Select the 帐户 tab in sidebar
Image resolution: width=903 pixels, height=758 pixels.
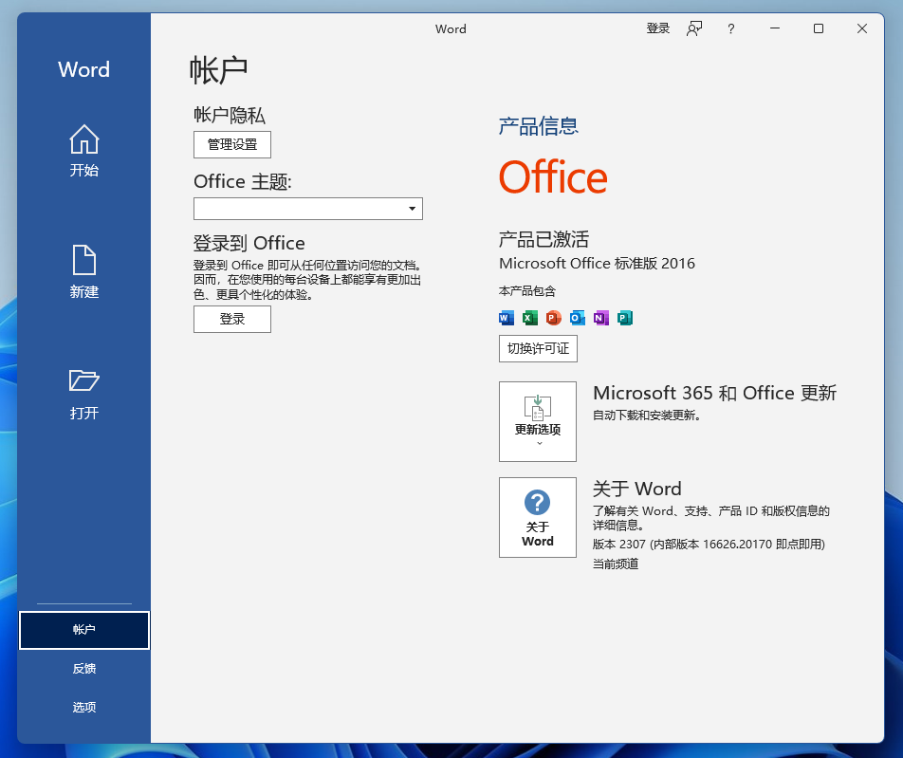(84, 630)
